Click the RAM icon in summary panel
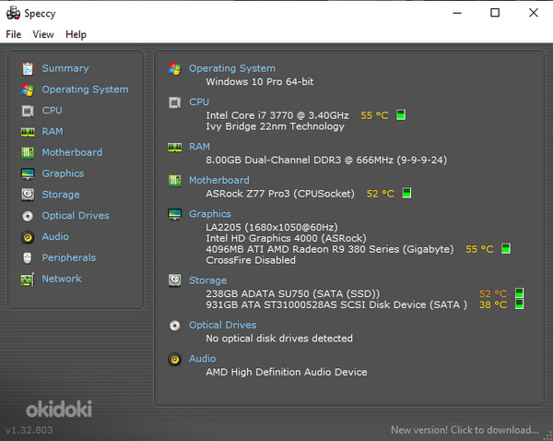This screenshot has height=441, width=553. 174,148
